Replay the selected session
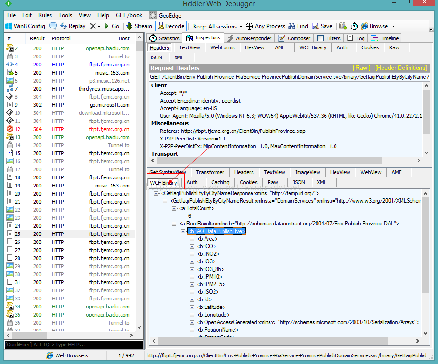438x364 pixels. coord(73,26)
